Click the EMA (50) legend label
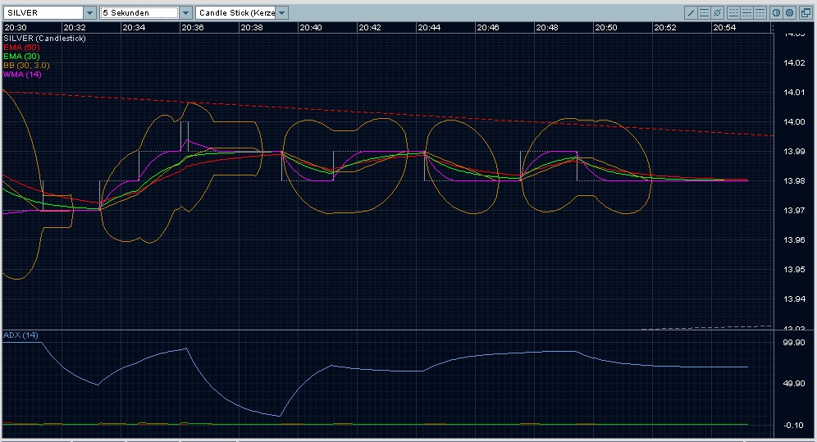This screenshot has height=442, width=817. point(21,48)
